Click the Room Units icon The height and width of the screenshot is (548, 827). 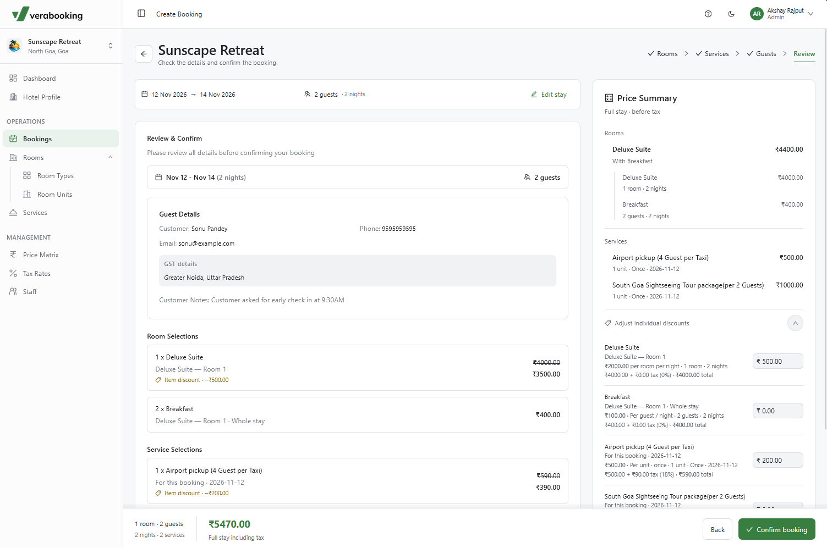(x=27, y=195)
